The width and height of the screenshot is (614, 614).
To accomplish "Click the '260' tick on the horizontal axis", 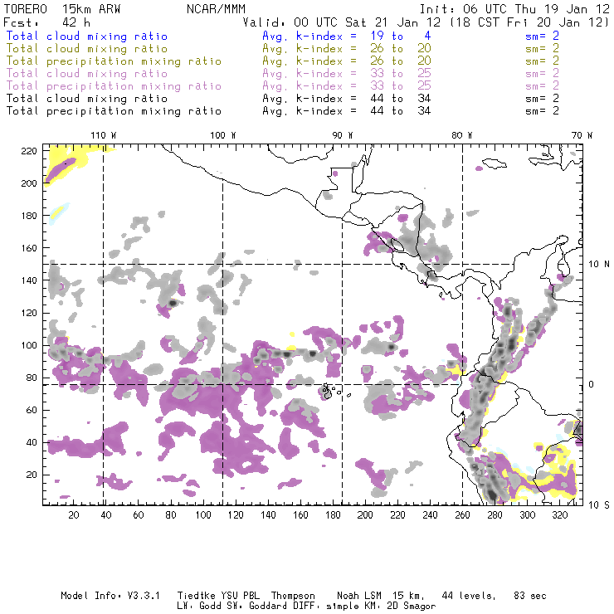I will [462, 515].
